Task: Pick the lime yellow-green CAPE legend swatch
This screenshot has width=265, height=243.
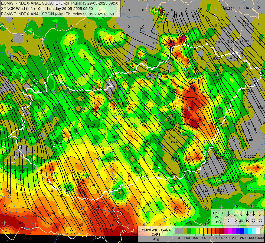Action: 197,231
